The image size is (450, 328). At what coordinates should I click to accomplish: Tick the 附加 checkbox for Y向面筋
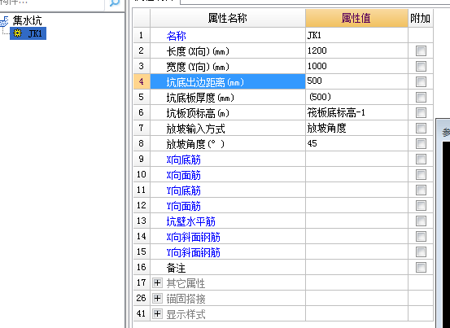pos(421,206)
